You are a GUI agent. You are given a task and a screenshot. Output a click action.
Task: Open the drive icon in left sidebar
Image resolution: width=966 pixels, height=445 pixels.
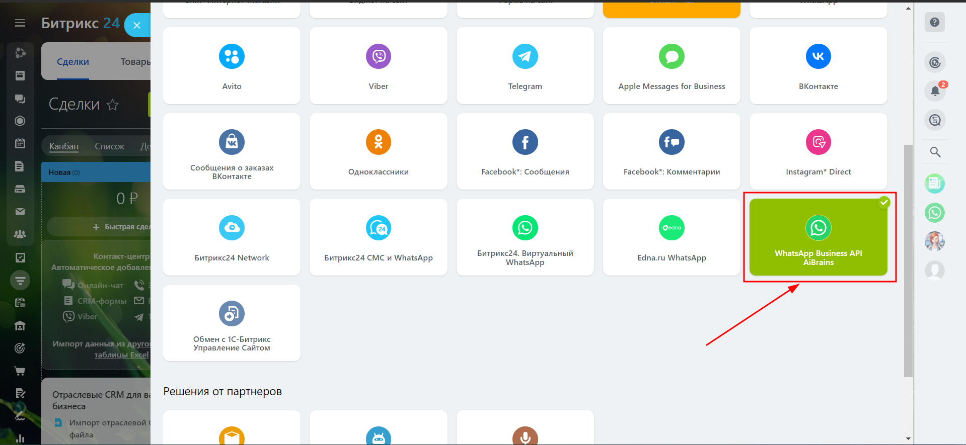click(20, 189)
